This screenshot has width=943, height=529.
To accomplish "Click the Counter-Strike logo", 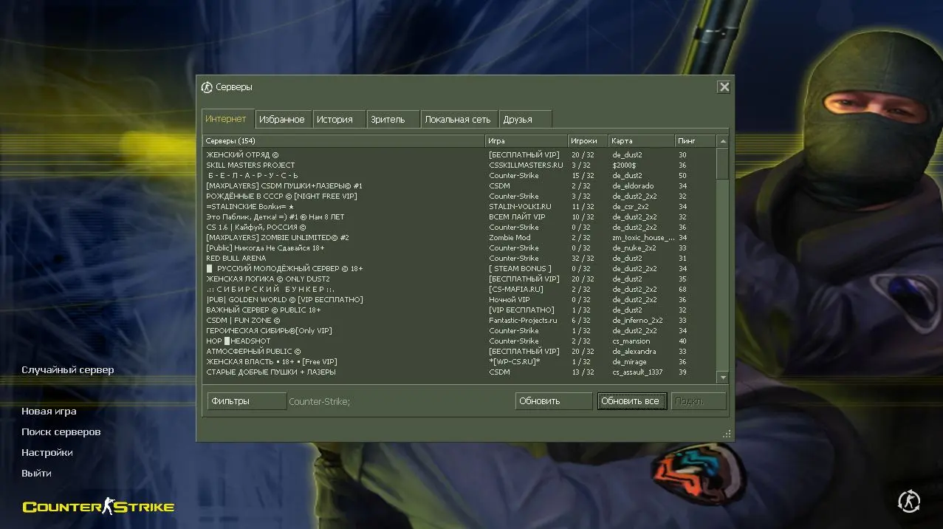I will tap(98, 506).
